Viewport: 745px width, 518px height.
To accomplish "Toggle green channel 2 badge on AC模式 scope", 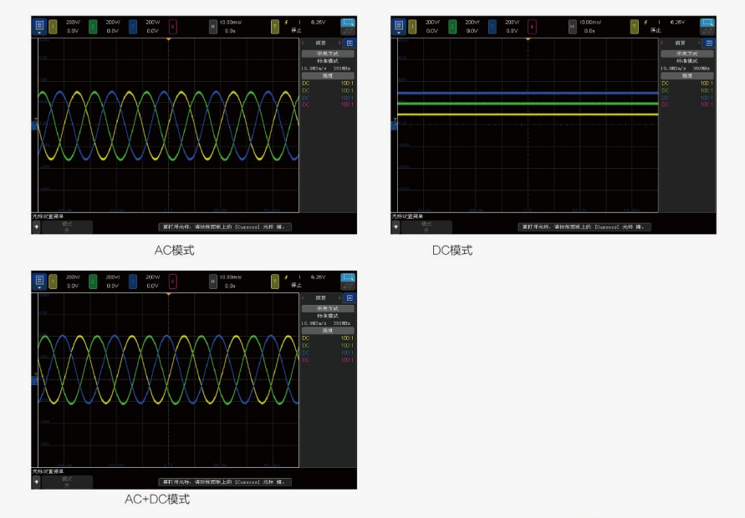I will 93,27.
